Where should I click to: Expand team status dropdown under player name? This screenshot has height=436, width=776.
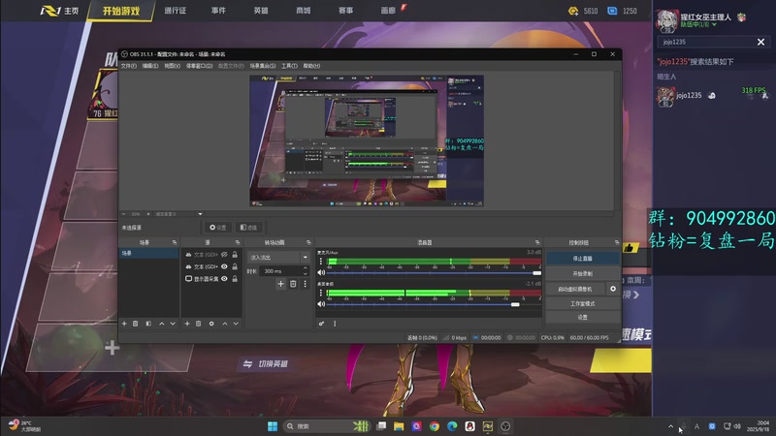coord(714,24)
